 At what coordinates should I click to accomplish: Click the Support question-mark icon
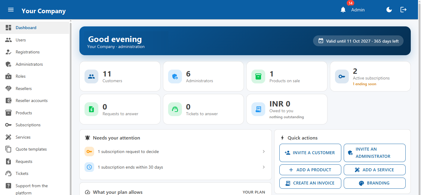(8, 186)
